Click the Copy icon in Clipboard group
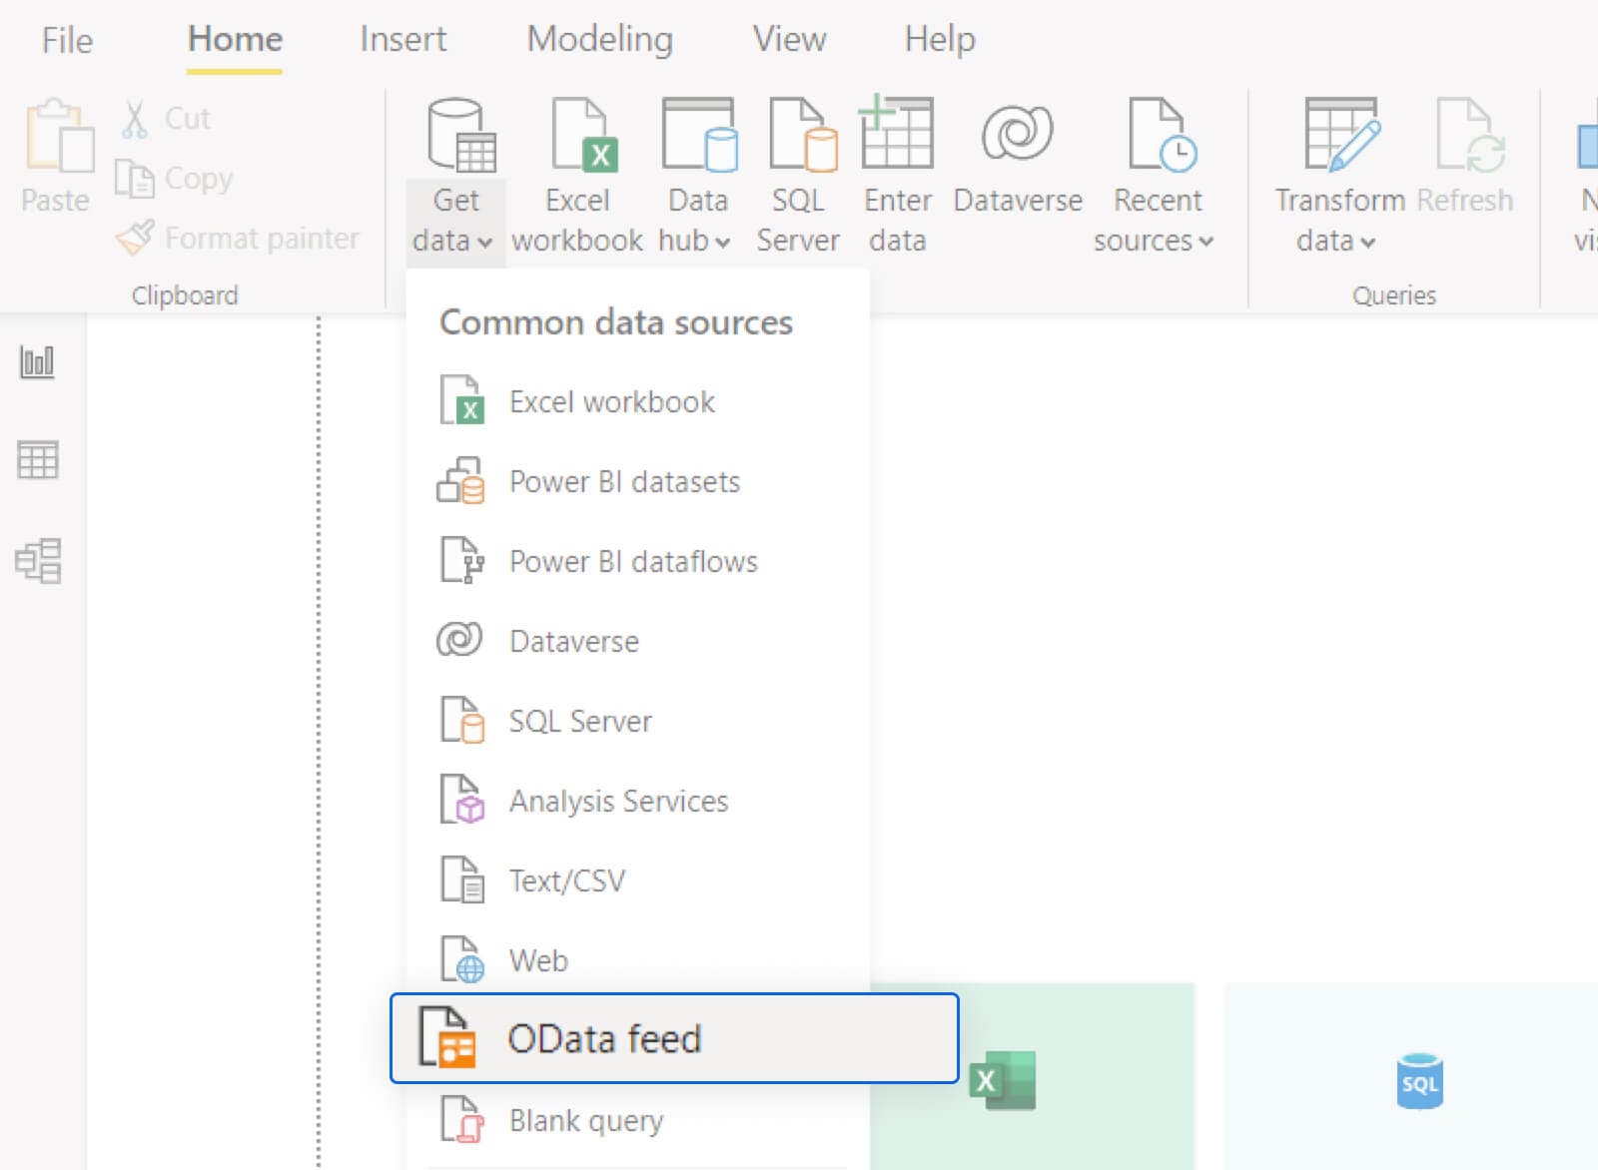The width and height of the screenshot is (1598, 1170). [134, 179]
